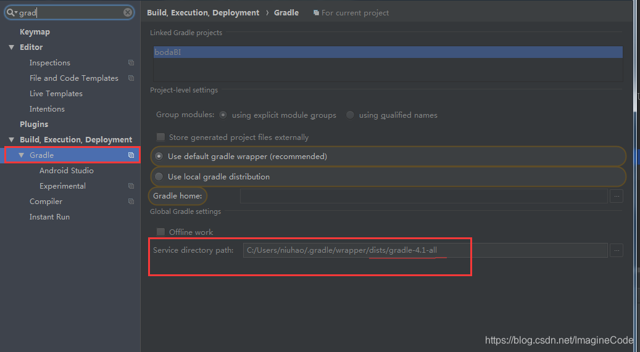Viewport: 640px width, 352px height.
Task: Select the Editor category label
Action: click(31, 47)
